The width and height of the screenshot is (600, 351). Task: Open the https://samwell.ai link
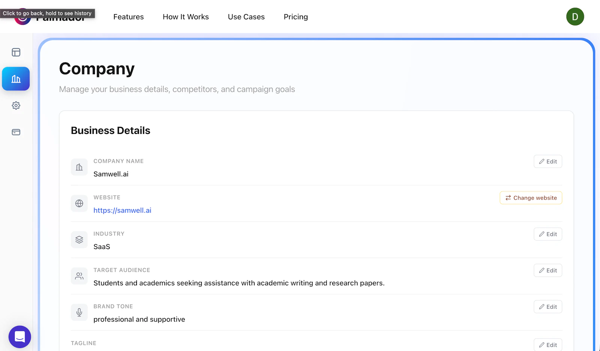(x=122, y=210)
